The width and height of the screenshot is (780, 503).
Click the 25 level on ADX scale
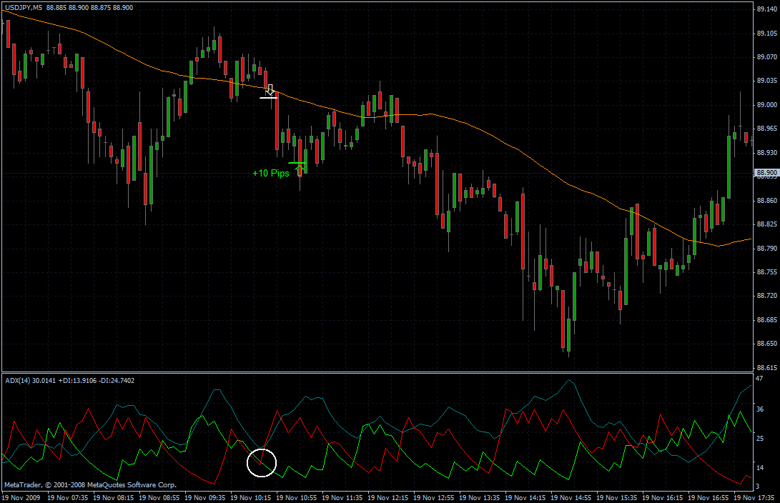point(759,439)
